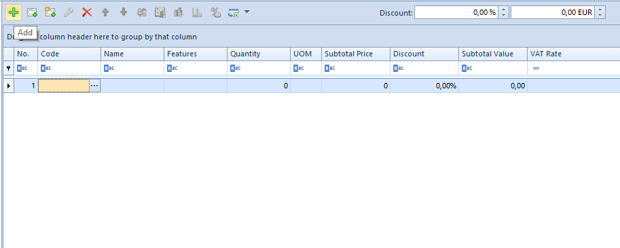Select the Features cell in row 1

point(196,86)
